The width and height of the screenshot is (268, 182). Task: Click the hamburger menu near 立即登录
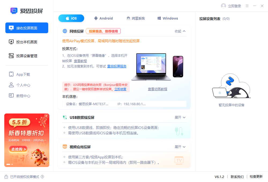tap(247, 6)
